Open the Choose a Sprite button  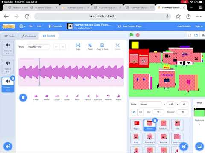coord(184,146)
